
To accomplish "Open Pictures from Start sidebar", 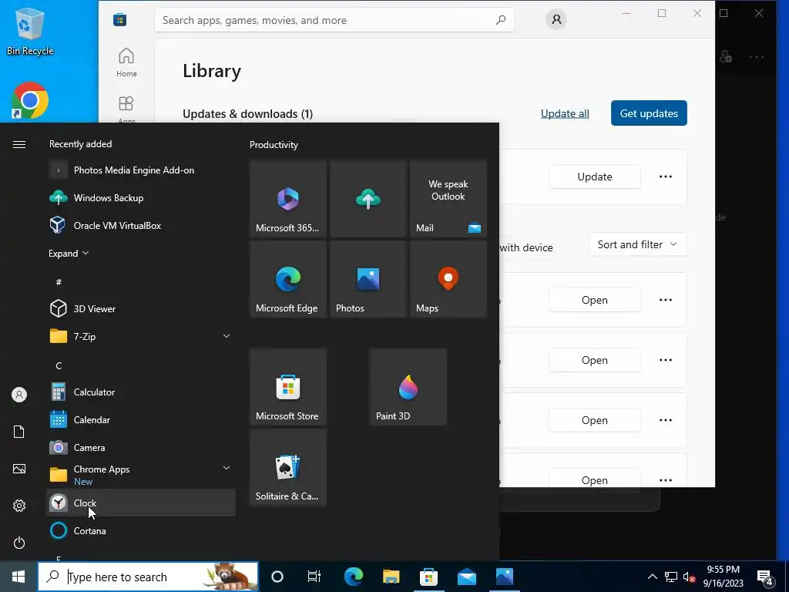I will click(x=19, y=469).
